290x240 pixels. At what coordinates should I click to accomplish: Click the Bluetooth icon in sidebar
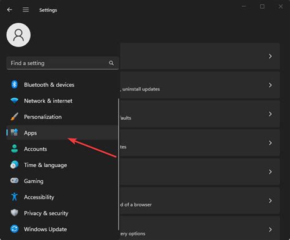pyautogui.click(x=14, y=84)
